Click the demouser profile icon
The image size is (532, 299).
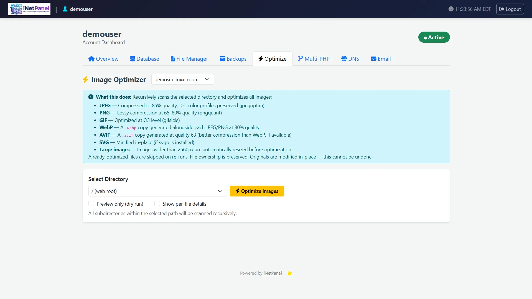pos(65,9)
